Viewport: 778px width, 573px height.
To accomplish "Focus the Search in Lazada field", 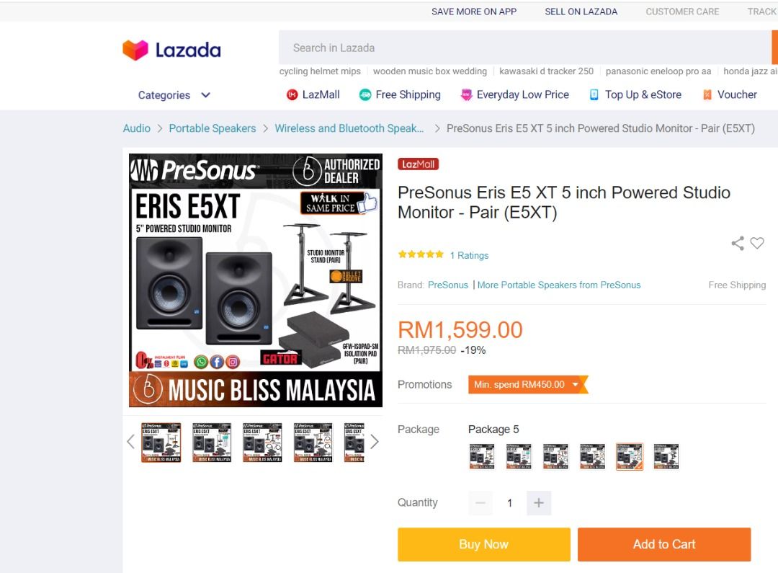I will [525, 48].
